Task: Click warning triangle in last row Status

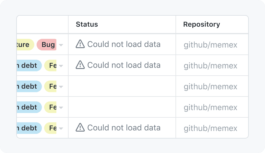Action: [x=80, y=128]
